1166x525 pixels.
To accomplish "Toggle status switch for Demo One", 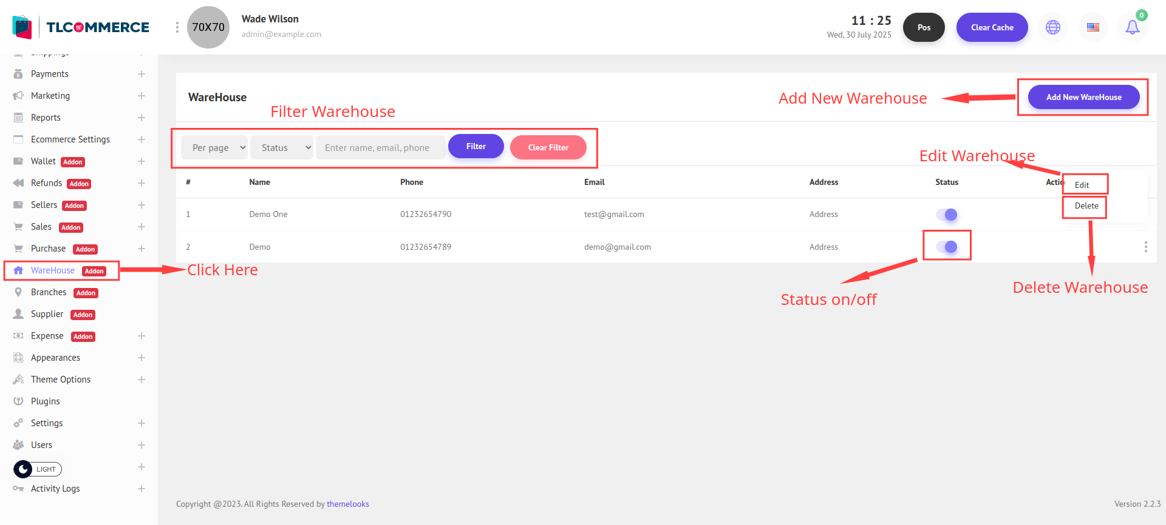I will 946,215.
